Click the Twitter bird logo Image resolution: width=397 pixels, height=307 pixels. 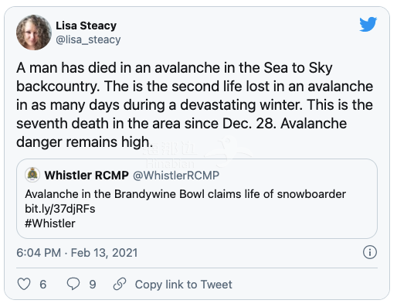(x=368, y=24)
